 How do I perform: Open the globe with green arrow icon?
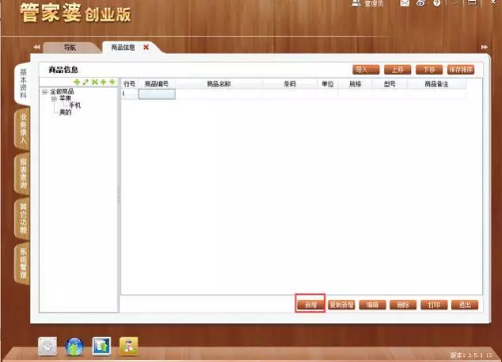coord(74,347)
